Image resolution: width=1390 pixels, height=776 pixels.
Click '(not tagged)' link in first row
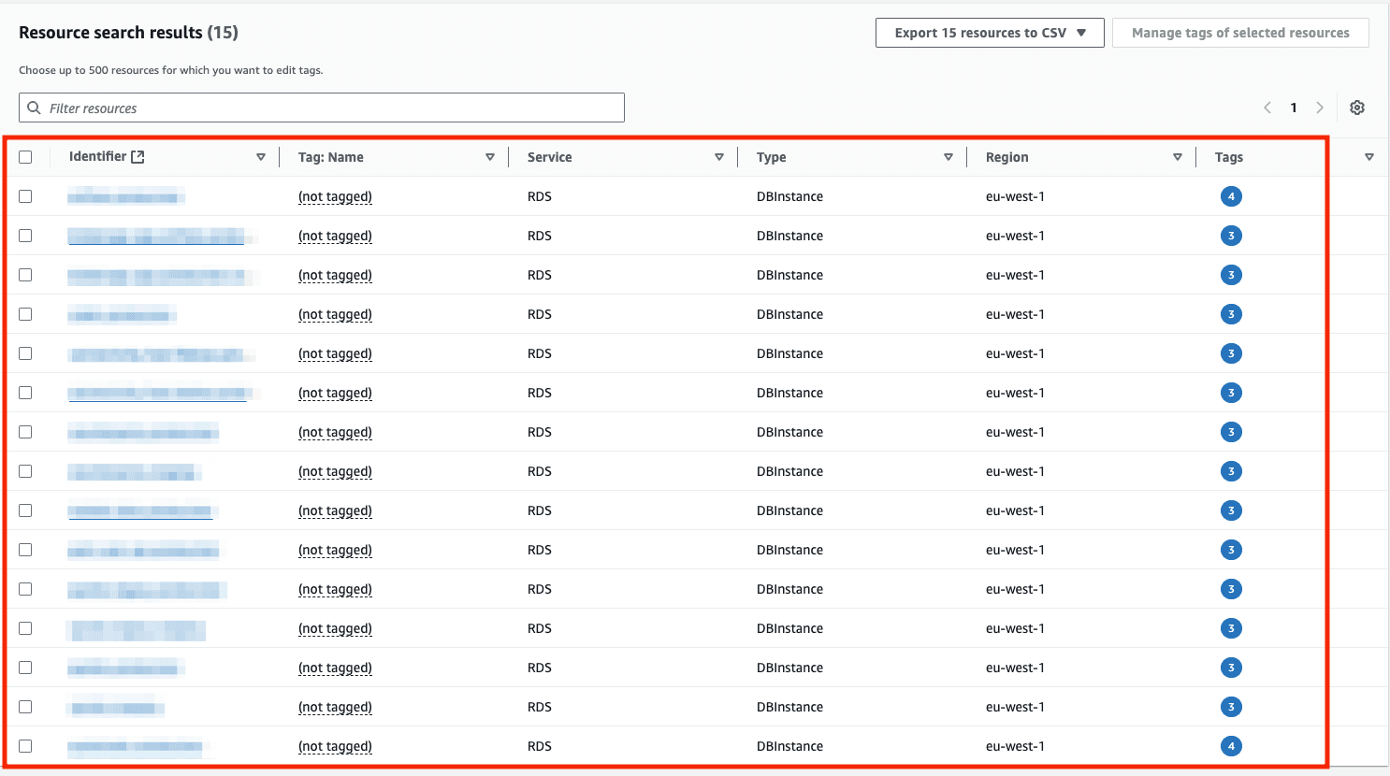(x=335, y=196)
